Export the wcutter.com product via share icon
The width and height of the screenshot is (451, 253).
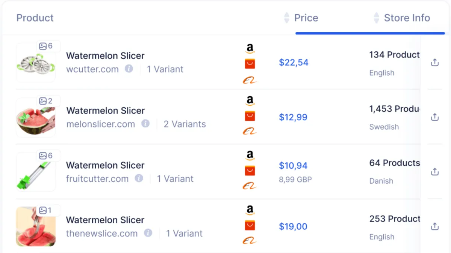point(434,63)
